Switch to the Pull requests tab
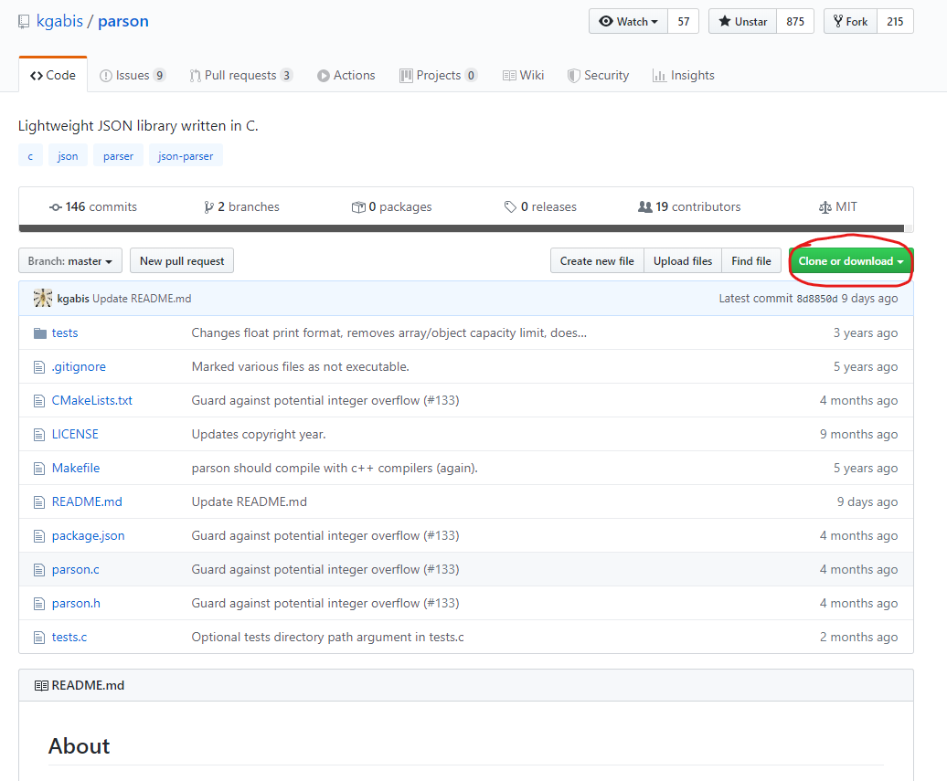This screenshot has height=781, width=947. click(x=241, y=76)
